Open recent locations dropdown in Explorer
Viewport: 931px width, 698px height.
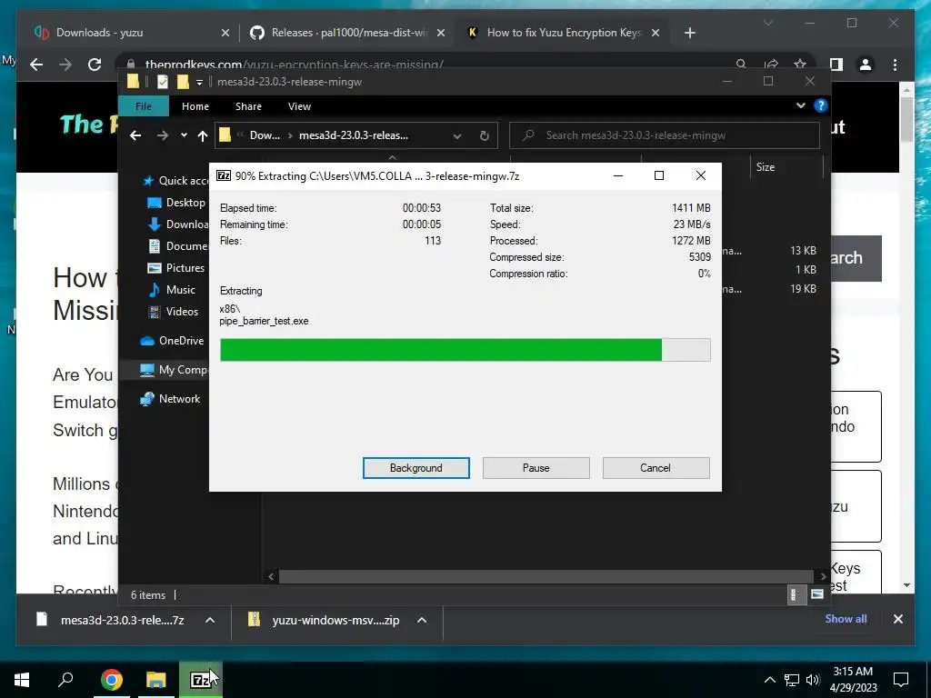[x=184, y=135]
